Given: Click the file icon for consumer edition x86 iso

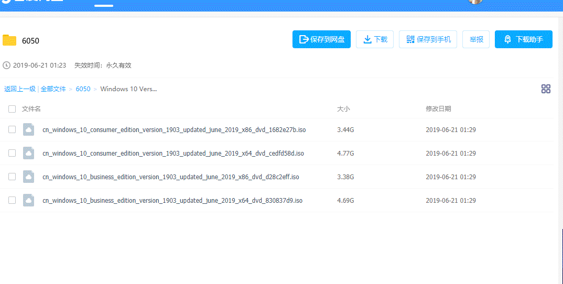Looking at the screenshot, I should coord(28,129).
